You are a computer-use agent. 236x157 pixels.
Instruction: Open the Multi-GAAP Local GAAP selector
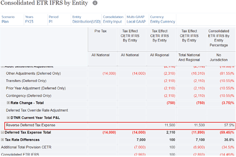click(x=136, y=19)
